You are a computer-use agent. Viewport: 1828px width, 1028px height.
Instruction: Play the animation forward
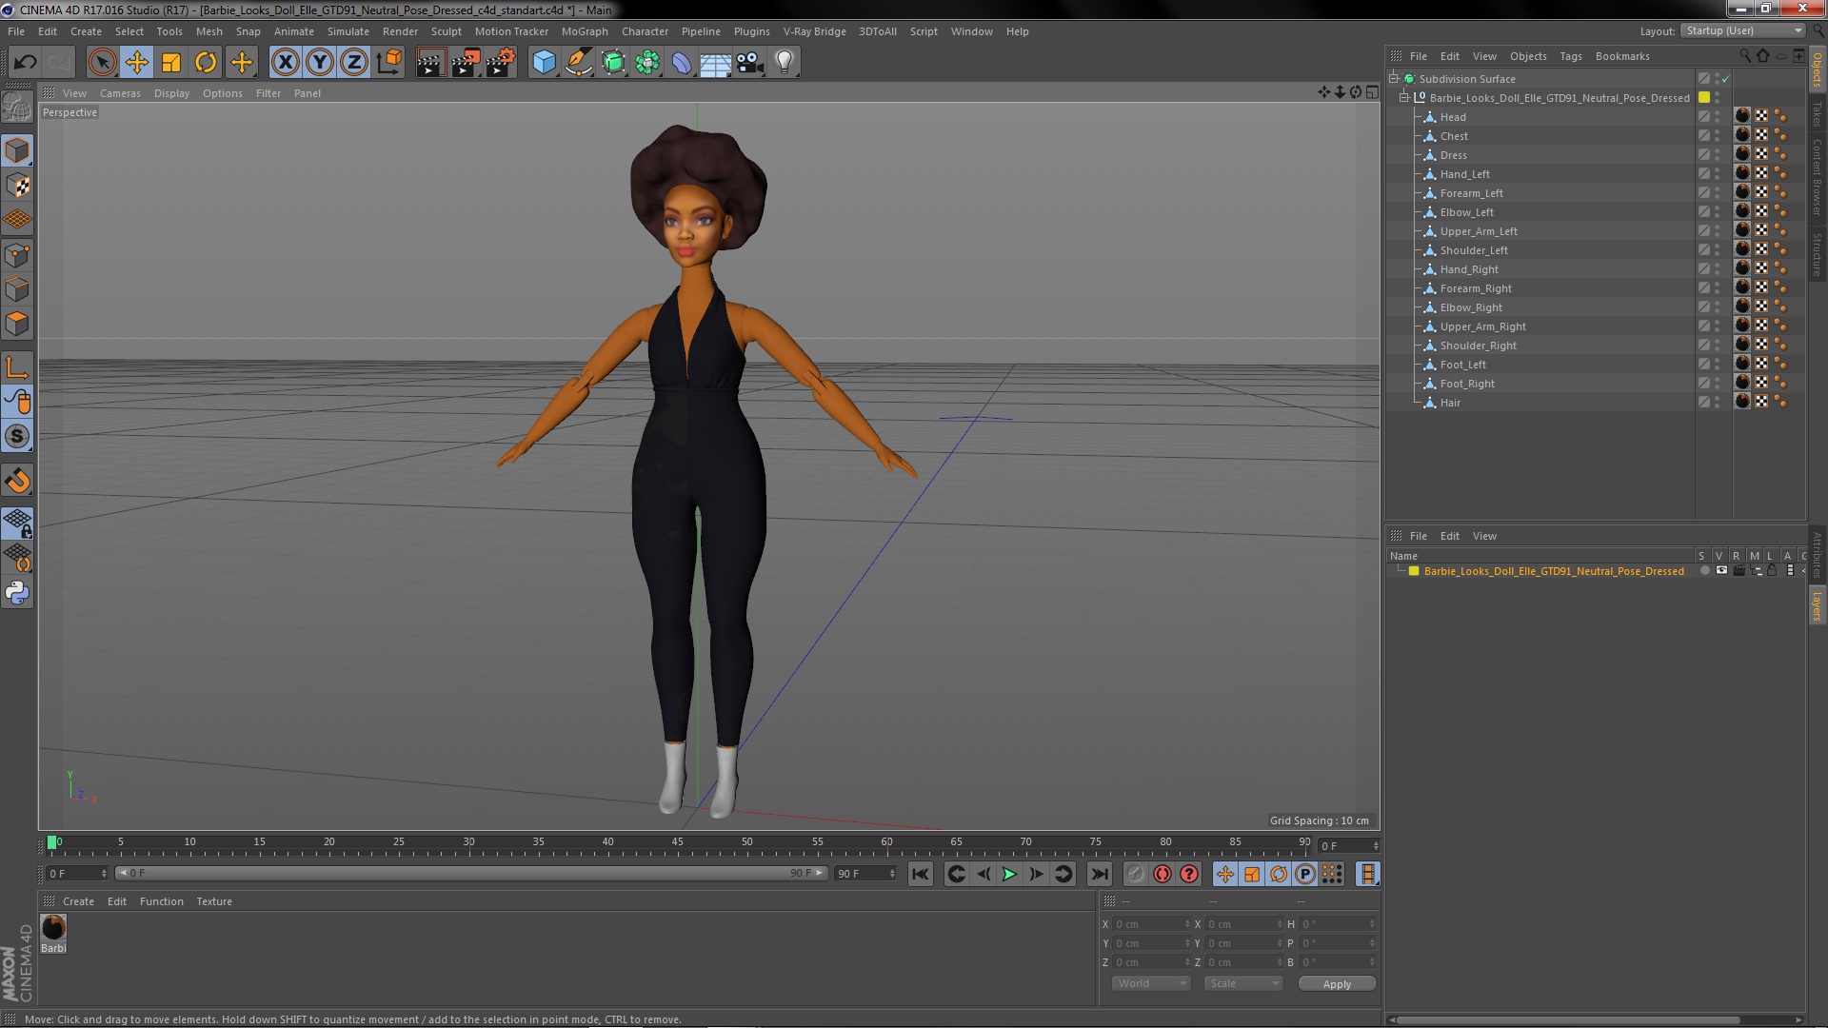pos(1009,874)
